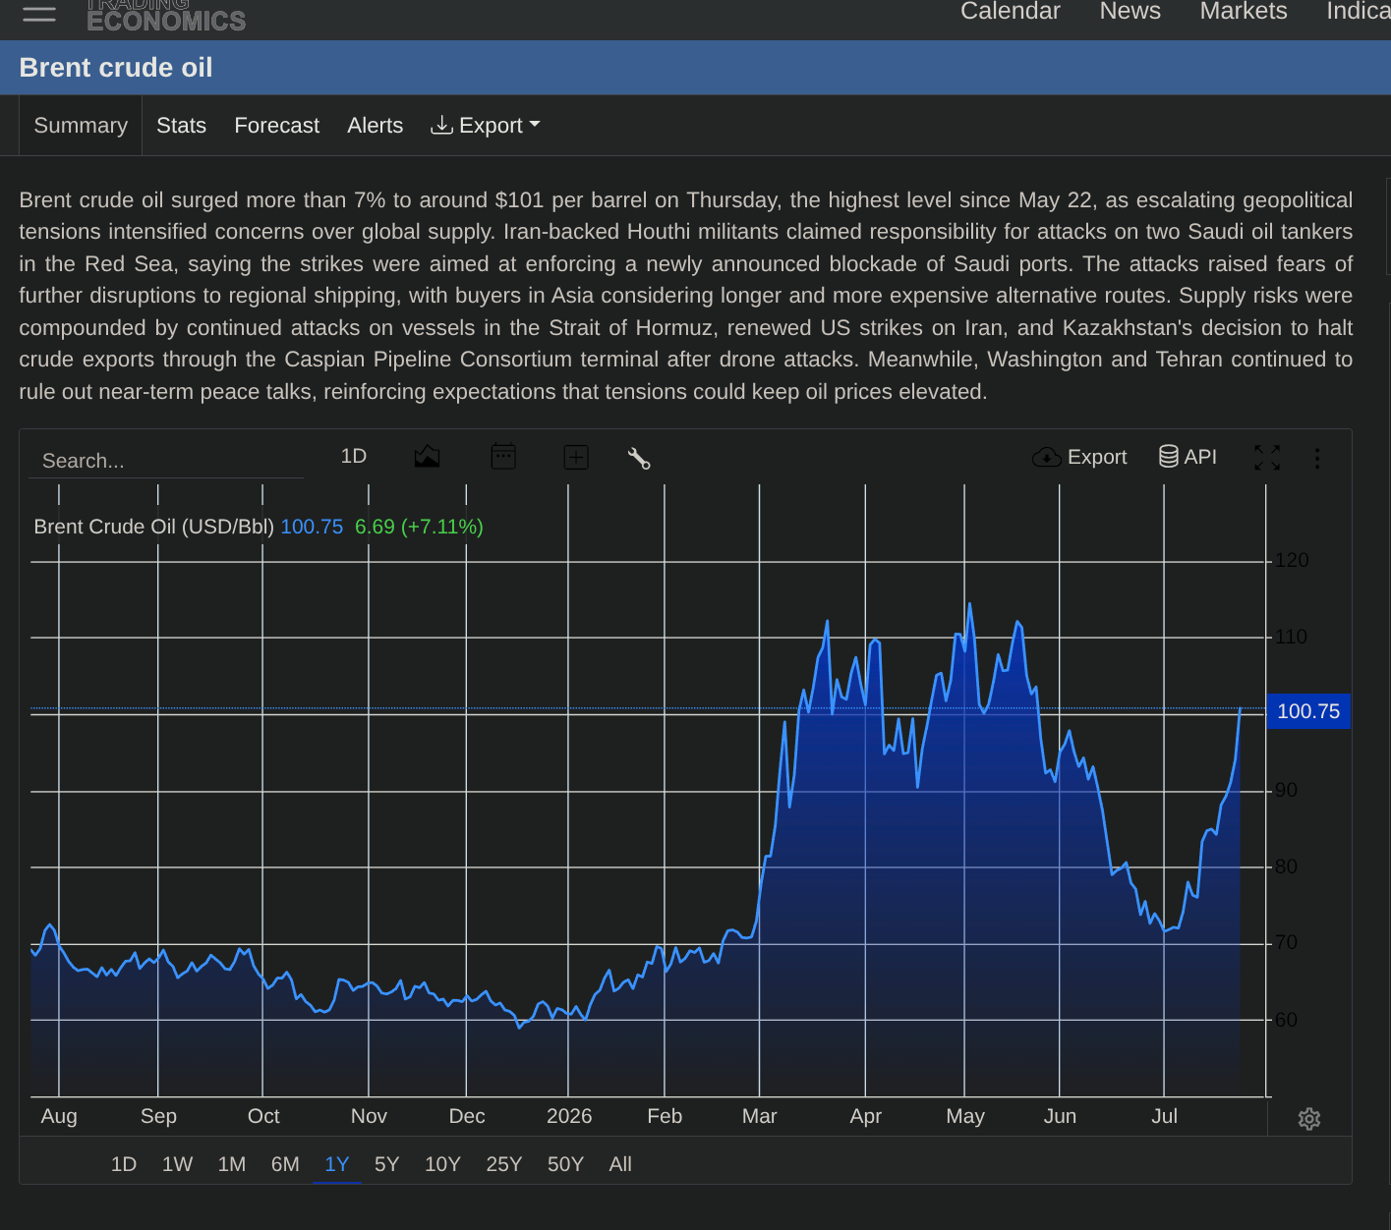This screenshot has height=1230, width=1391.
Task: Click the cloud Export chart button
Action: click(1079, 457)
